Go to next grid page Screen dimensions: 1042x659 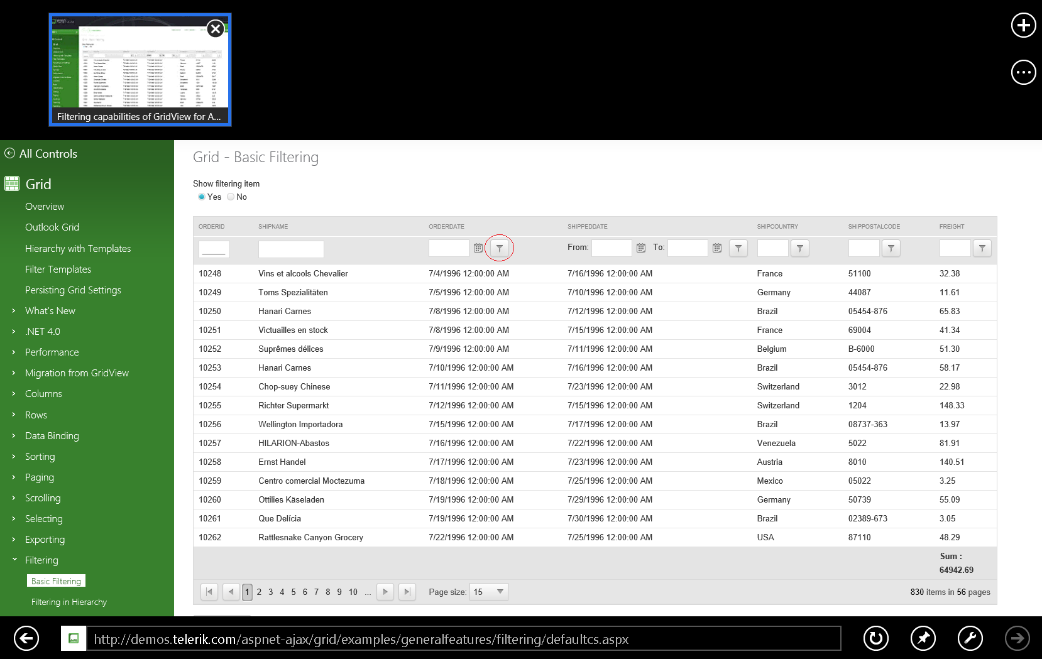pos(385,592)
